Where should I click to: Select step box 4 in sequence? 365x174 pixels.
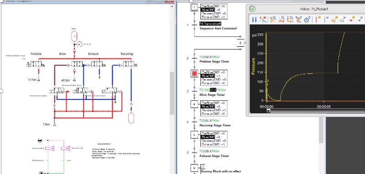(194, 104)
